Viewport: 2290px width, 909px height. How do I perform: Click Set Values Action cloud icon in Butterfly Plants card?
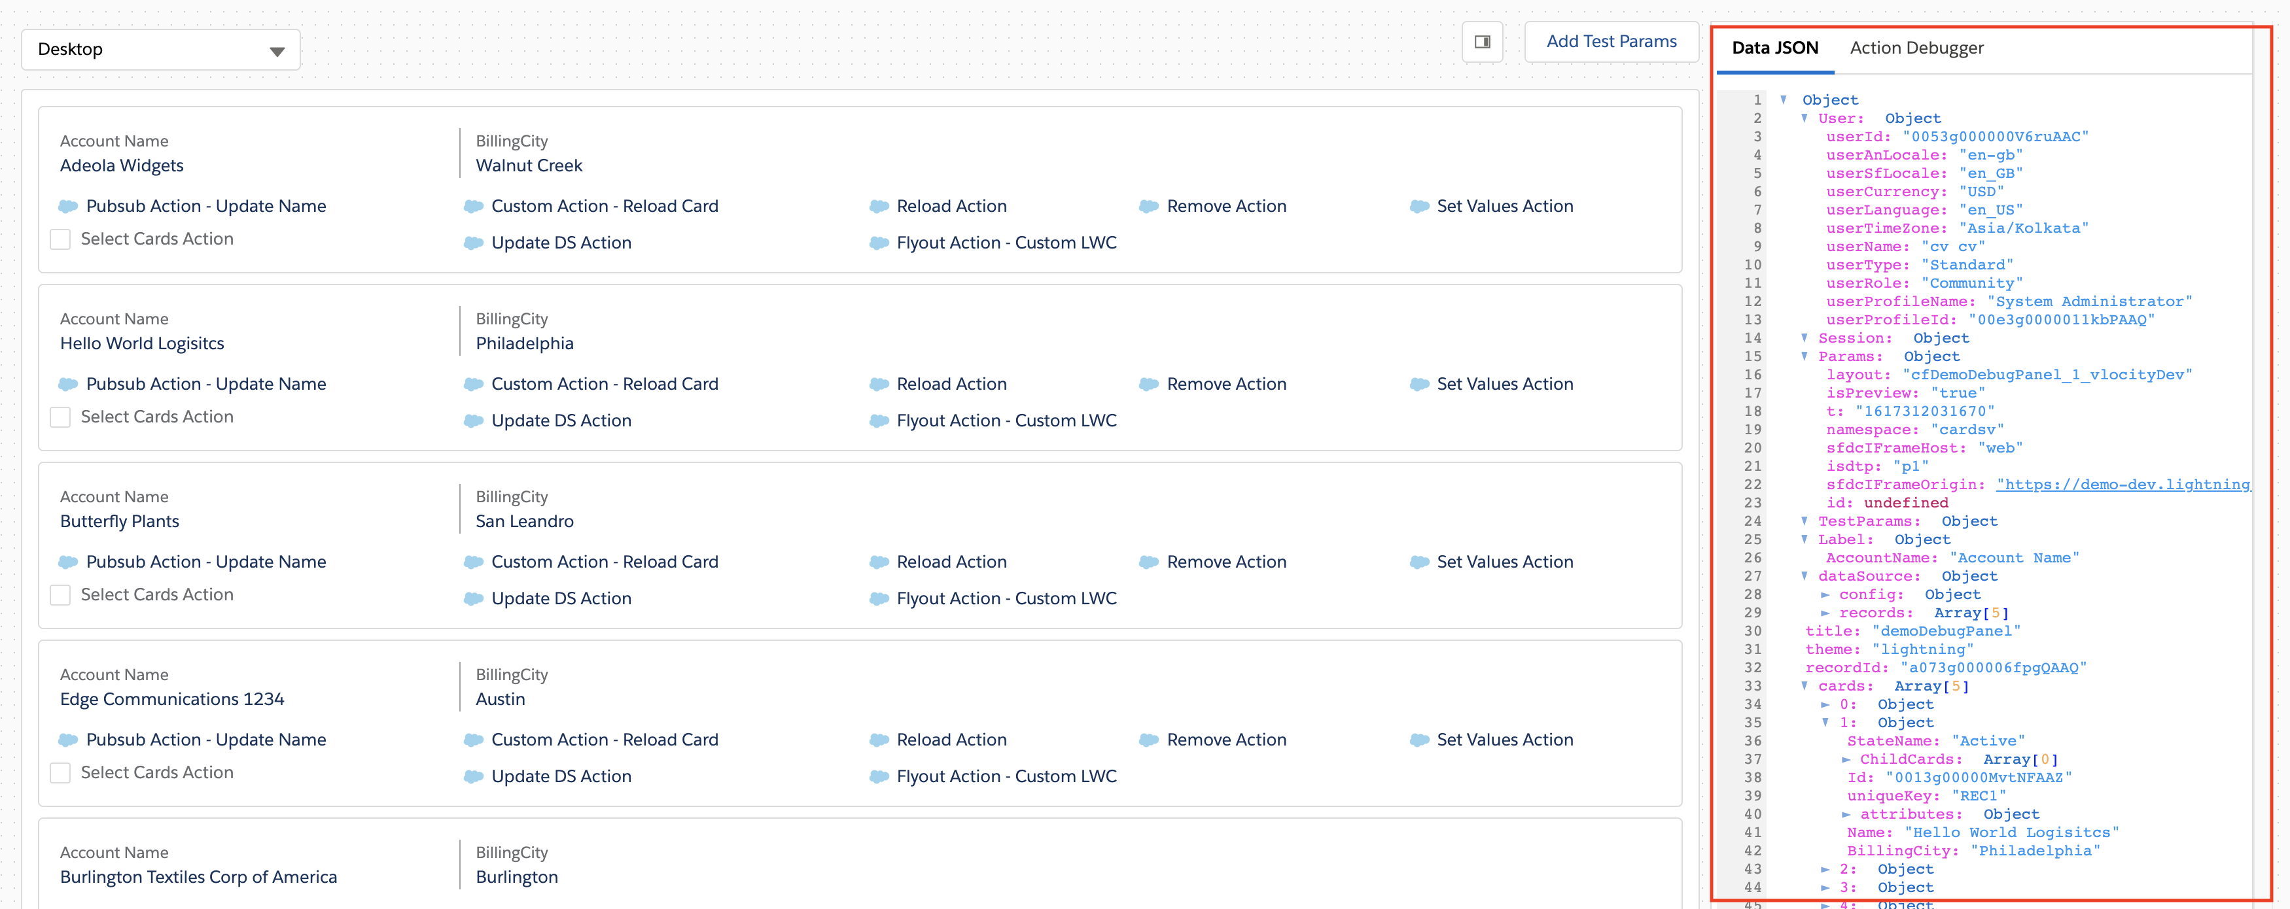[x=1420, y=562]
